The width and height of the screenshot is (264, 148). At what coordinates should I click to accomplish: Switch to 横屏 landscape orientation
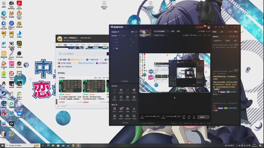click(x=132, y=32)
